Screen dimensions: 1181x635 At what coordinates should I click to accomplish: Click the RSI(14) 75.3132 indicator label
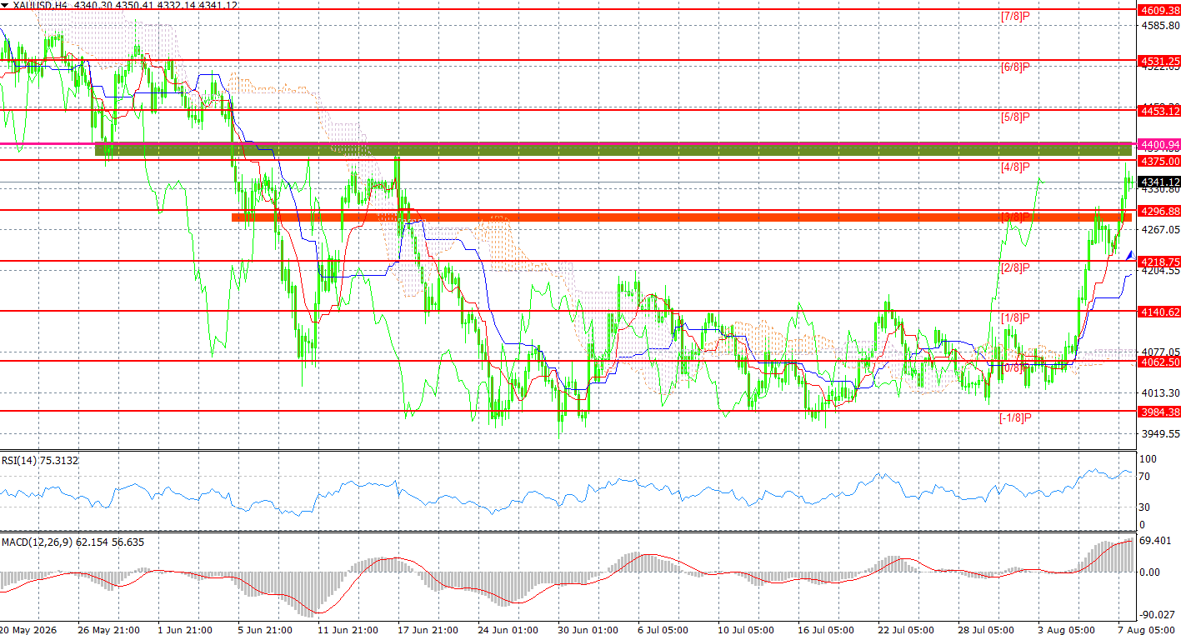coord(40,460)
